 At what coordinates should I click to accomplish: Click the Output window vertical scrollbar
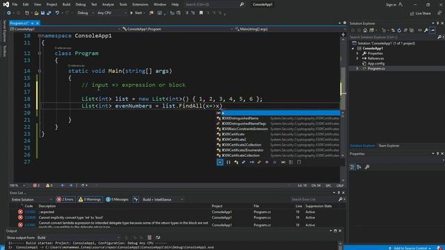click(x=340, y=245)
